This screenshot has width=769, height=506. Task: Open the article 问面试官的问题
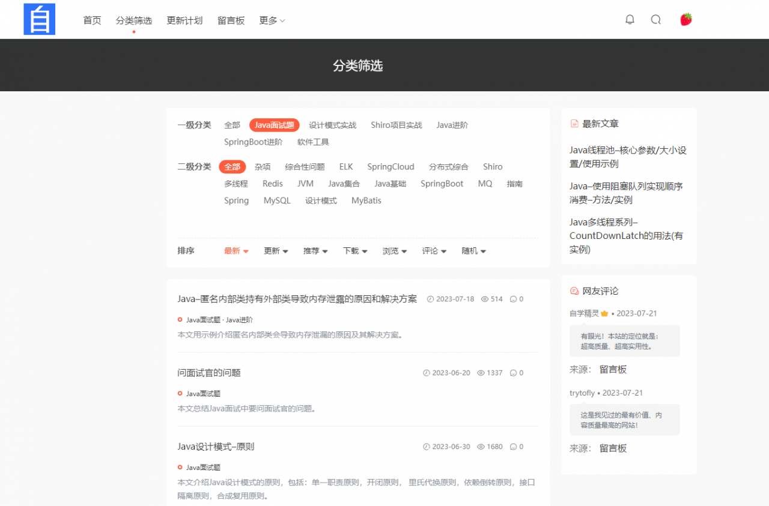(x=208, y=372)
